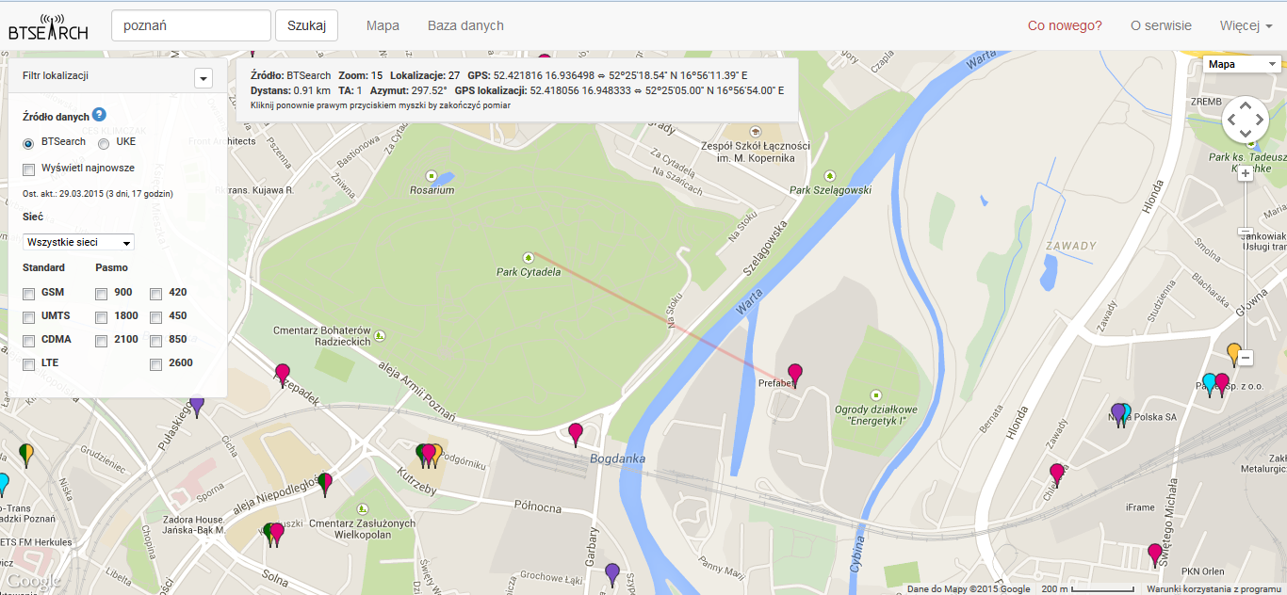Open the Mapa navigation item
The height and width of the screenshot is (595, 1287).
383,25
